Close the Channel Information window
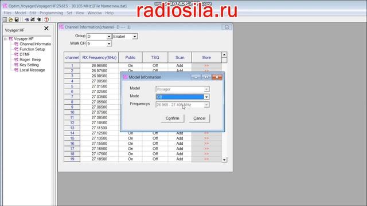 [x=227, y=27]
